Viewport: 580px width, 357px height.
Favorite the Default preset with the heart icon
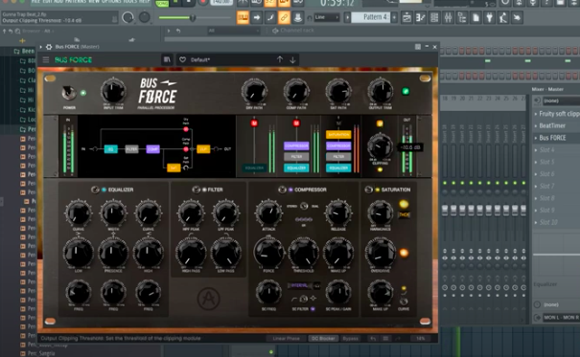pyautogui.click(x=182, y=59)
